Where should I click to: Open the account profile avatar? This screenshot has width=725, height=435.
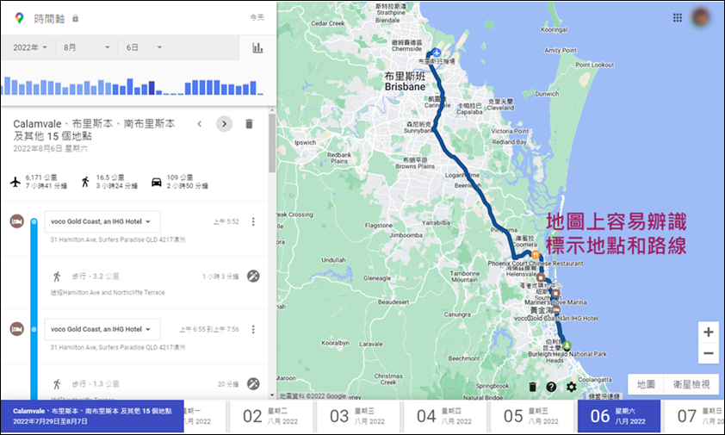point(701,17)
